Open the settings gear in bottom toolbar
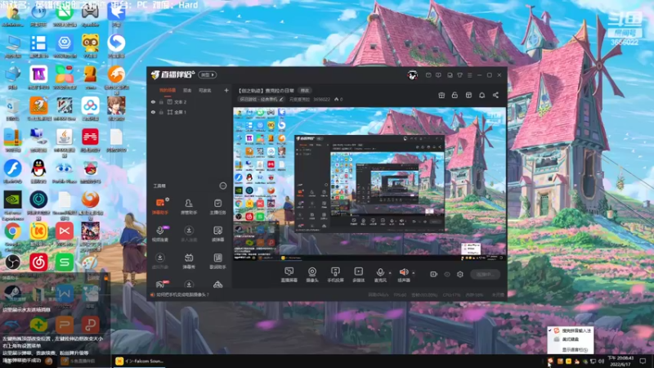The image size is (654, 368). (x=460, y=274)
